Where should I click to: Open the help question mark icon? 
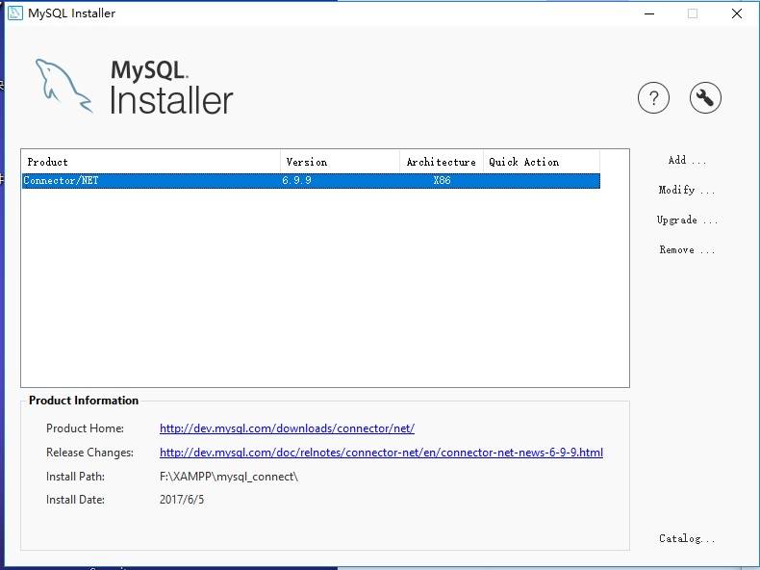pos(653,98)
